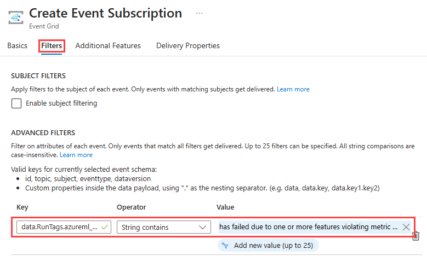Enable subject filtering checkbox
Viewport: 427px width, 261px height.
pyautogui.click(x=16, y=103)
